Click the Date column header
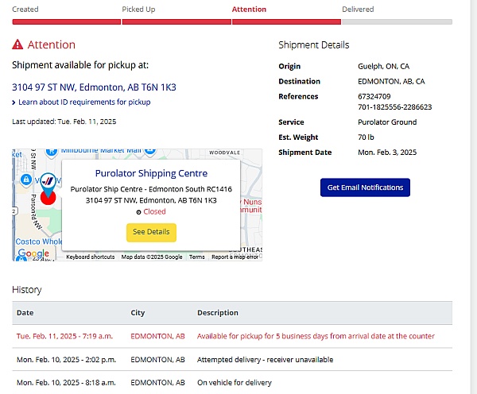The width and height of the screenshot is (477, 394). click(25, 313)
